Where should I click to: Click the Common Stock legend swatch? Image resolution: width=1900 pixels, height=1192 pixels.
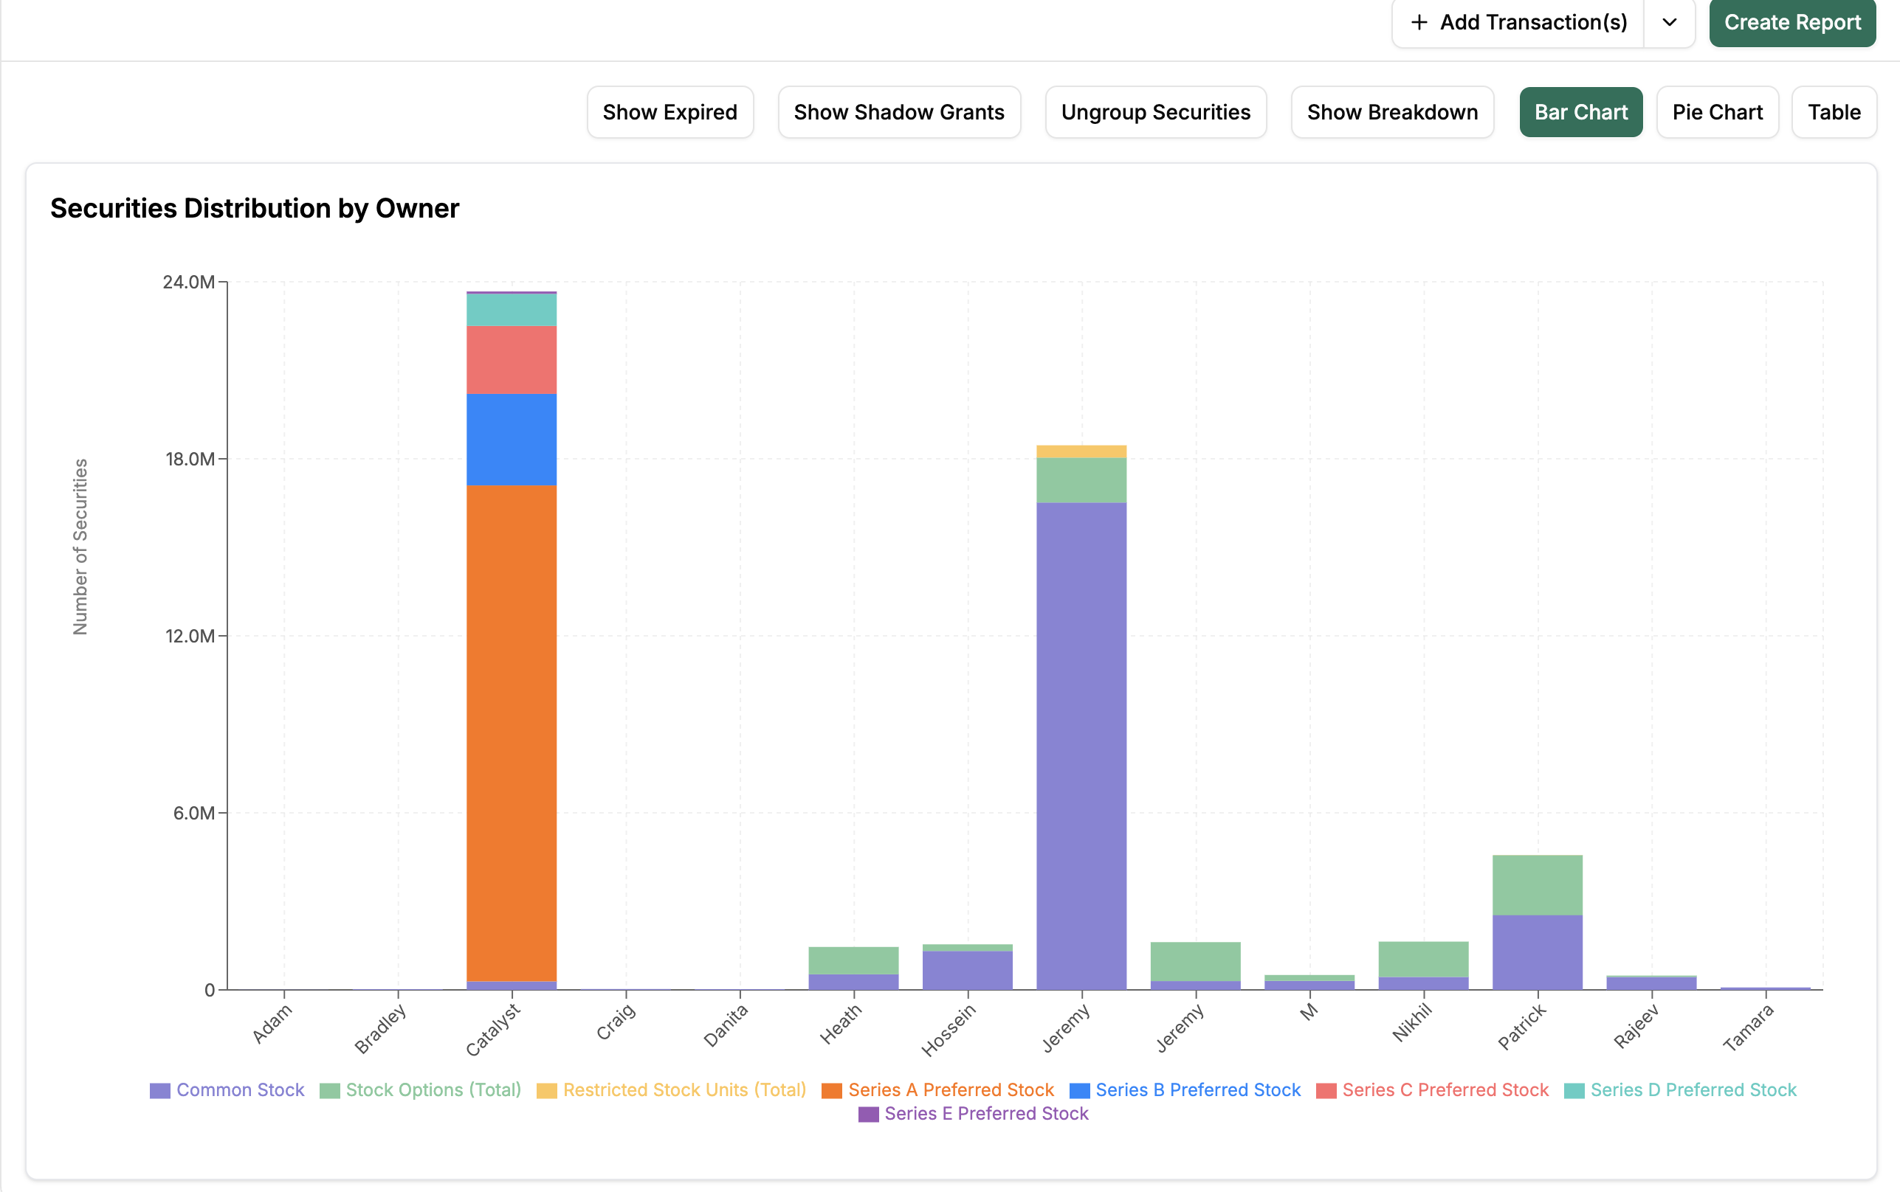[x=160, y=1091]
